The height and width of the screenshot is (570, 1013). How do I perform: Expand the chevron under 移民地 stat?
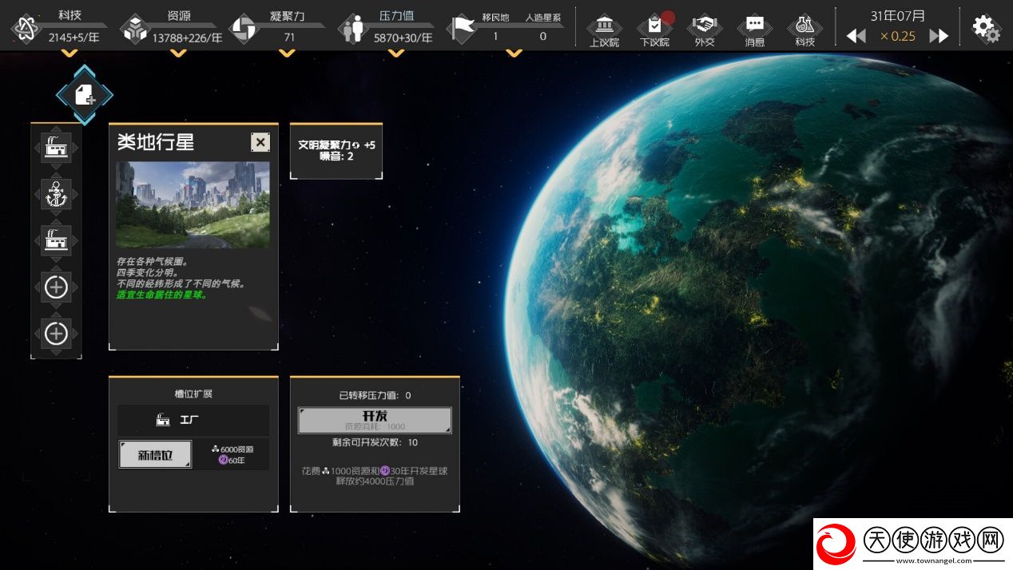(x=514, y=53)
